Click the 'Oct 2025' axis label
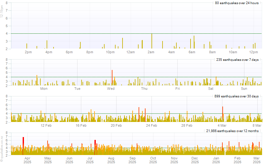The height and width of the screenshot is (167, 263). tap(153, 160)
